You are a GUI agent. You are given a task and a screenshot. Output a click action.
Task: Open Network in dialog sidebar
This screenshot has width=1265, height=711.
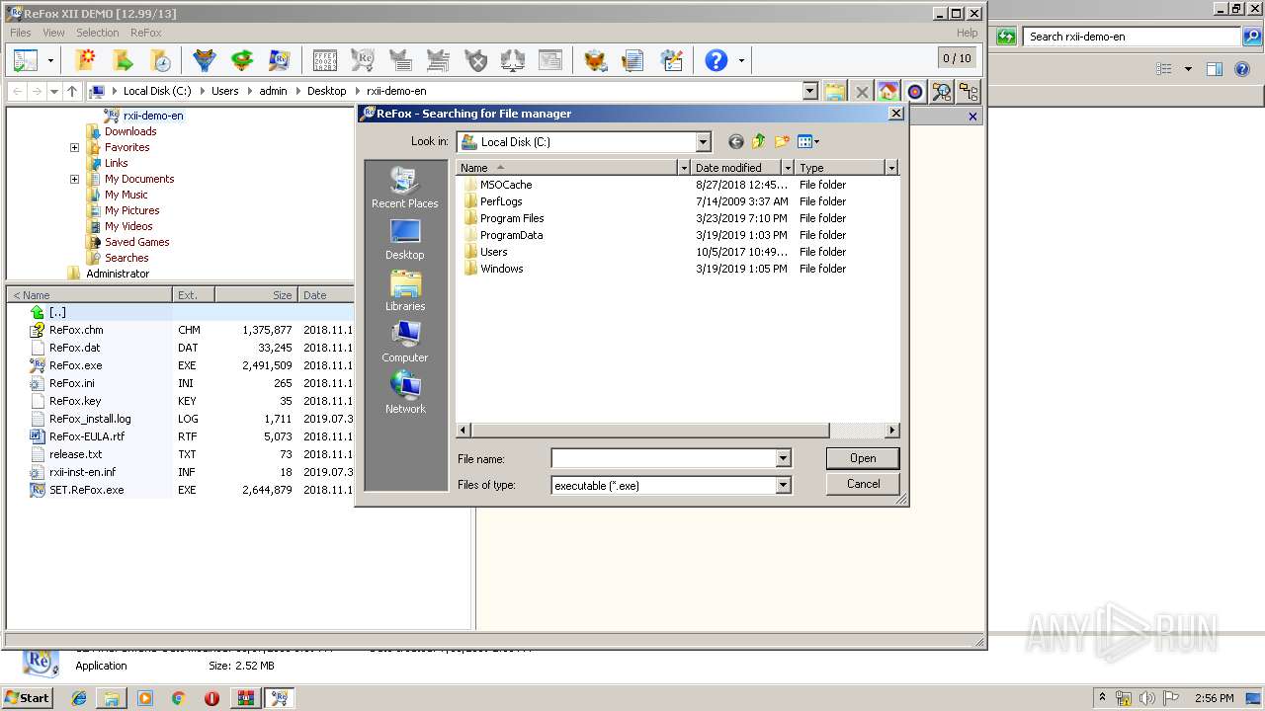coord(404,393)
